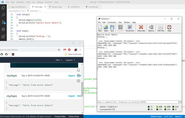The width and height of the screenshot is (185, 118).
Task: Click Export for the 4:34:00 PM message
Action: [x=72, y=76]
